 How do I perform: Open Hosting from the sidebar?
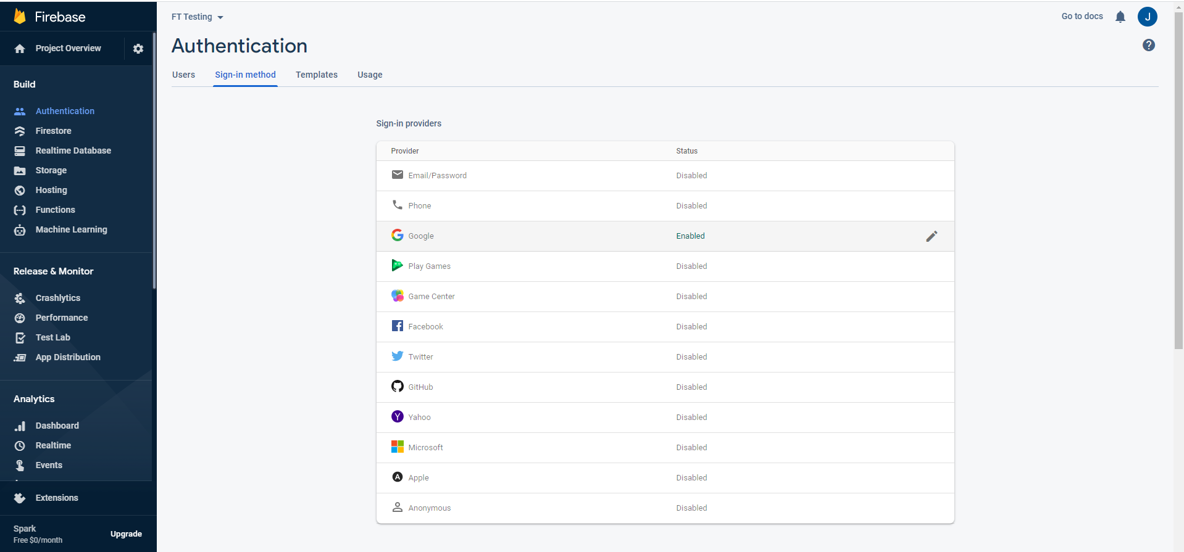coord(51,190)
